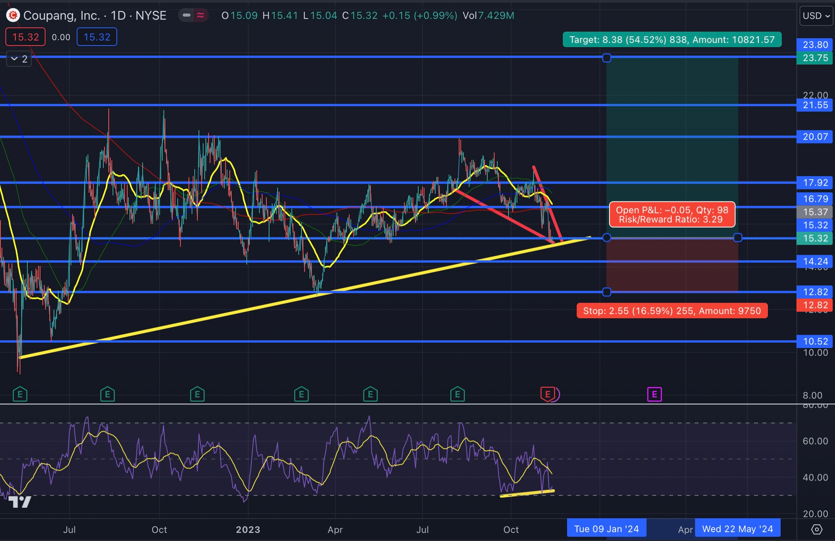The height and width of the screenshot is (541, 835).
Task: Open the USD currency dropdown
Action: (816, 16)
